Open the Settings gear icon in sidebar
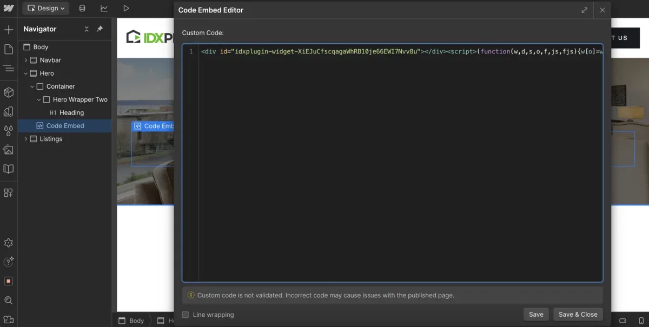This screenshot has height=327, width=649. point(9,243)
